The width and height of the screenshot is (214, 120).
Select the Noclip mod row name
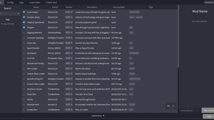point(30,99)
